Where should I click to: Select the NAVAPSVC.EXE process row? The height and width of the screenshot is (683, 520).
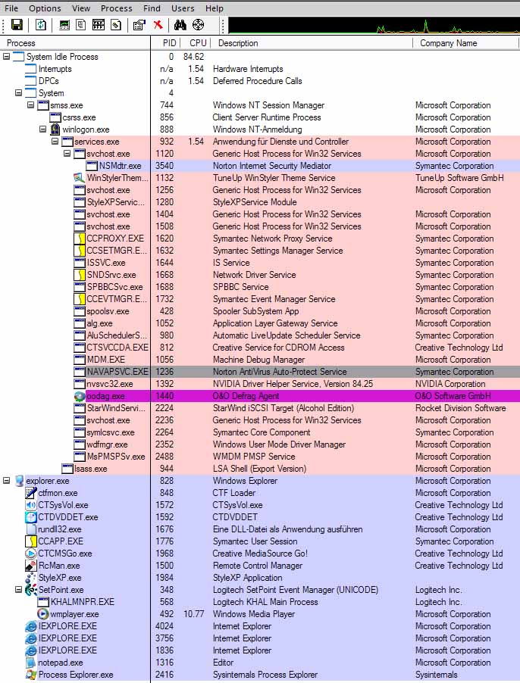click(x=260, y=372)
